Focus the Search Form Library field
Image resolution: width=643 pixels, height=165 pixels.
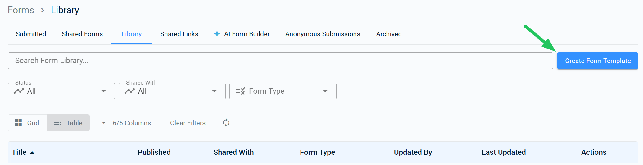point(280,61)
